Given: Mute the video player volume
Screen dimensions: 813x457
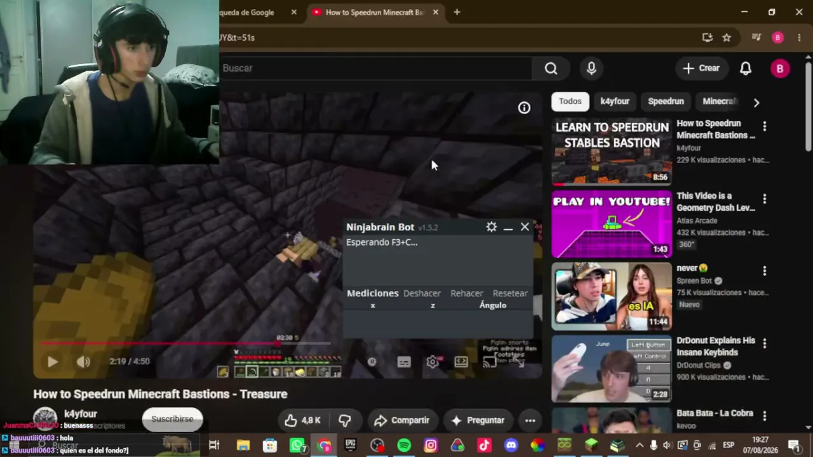Looking at the screenshot, I should click(x=83, y=362).
